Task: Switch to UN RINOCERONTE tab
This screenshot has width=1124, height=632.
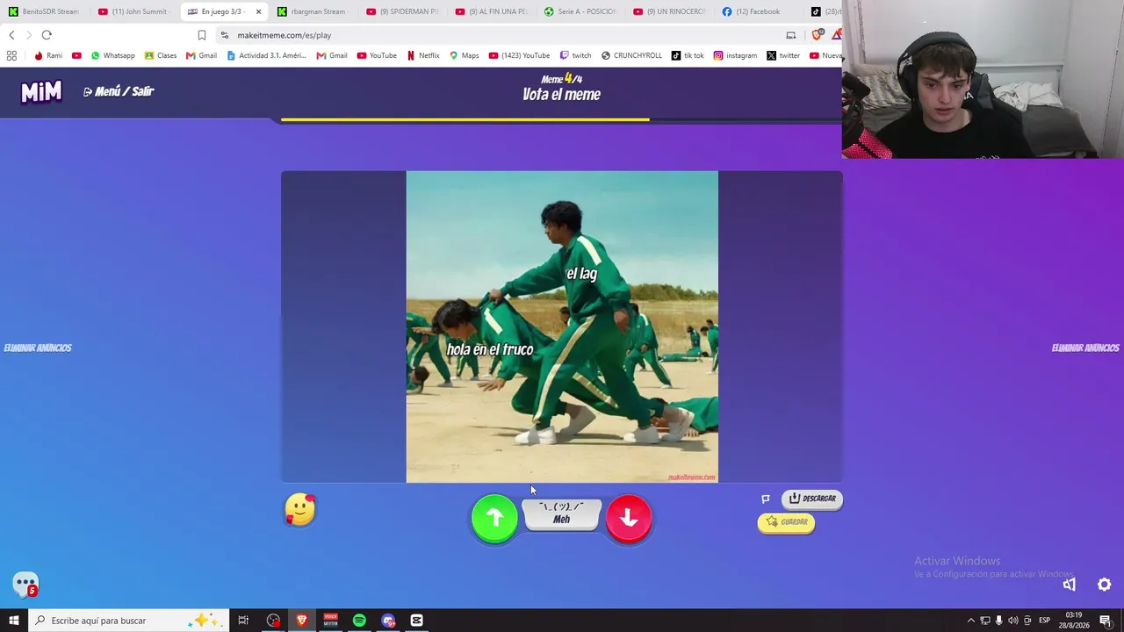Action: tap(669, 11)
